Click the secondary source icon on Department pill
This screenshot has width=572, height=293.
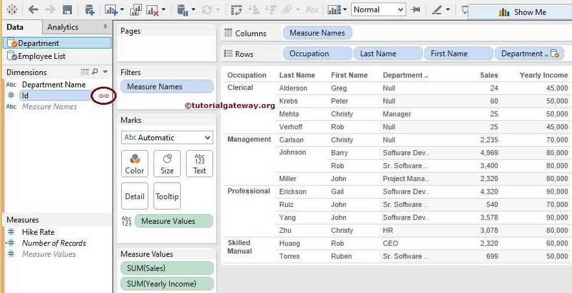click(555, 54)
